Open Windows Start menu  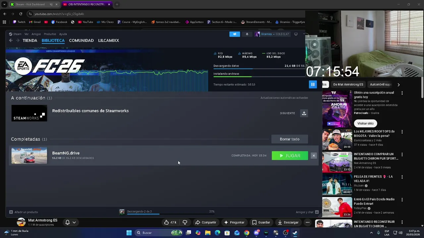point(129,233)
